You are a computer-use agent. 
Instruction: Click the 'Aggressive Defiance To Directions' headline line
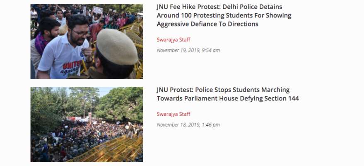pos(207,24)
